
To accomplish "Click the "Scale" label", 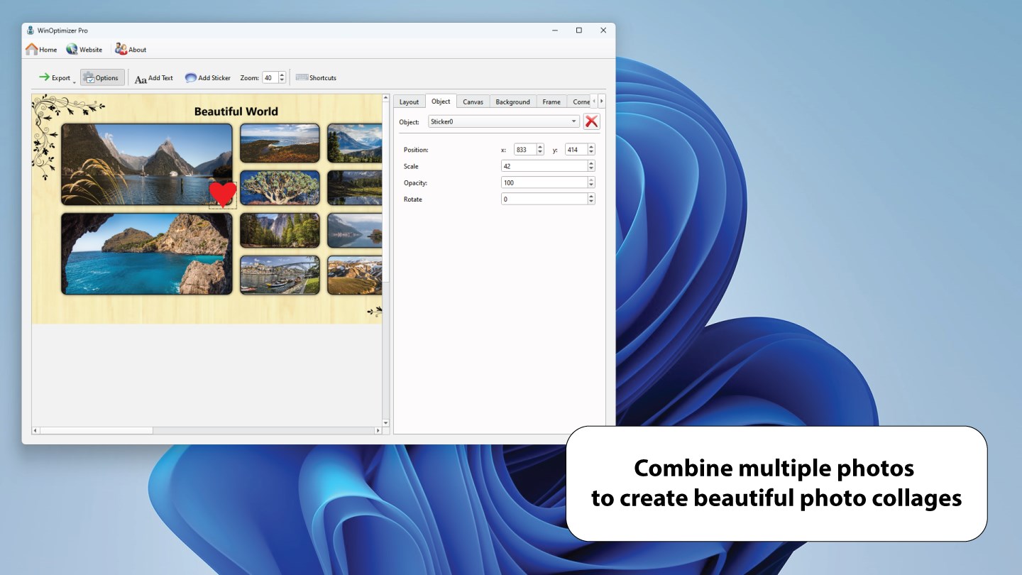I will tap(411, 166).
